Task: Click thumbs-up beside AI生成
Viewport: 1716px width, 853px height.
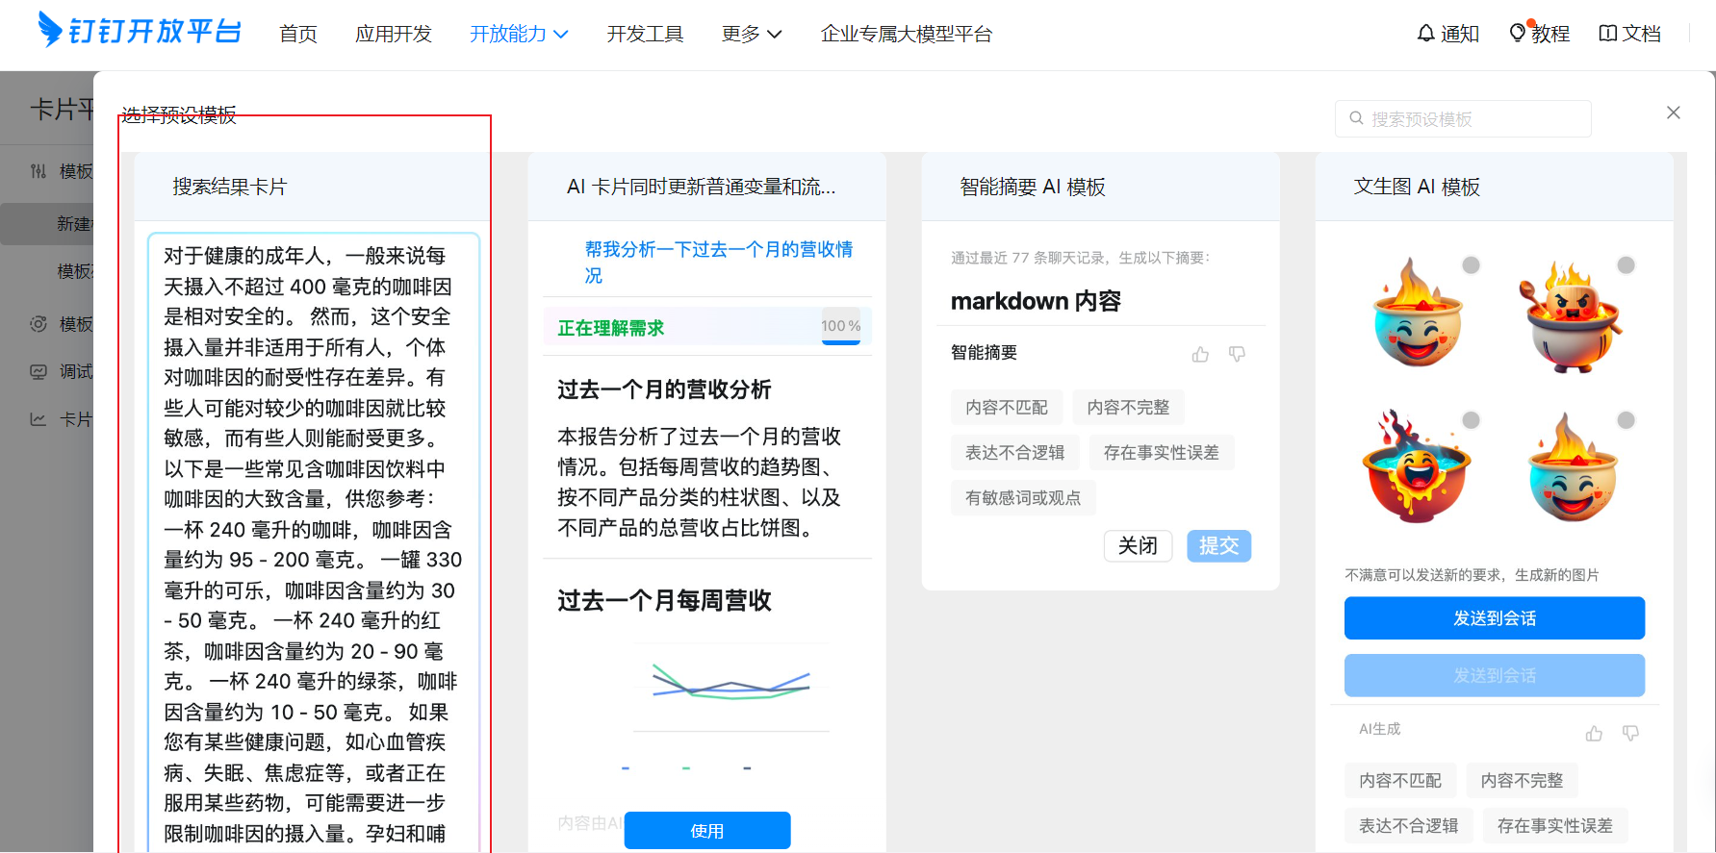Action: click(x=1594, y=733)
